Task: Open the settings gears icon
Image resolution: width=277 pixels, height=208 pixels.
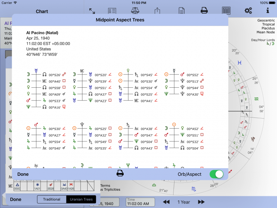Action: click(x=248, y=10)
